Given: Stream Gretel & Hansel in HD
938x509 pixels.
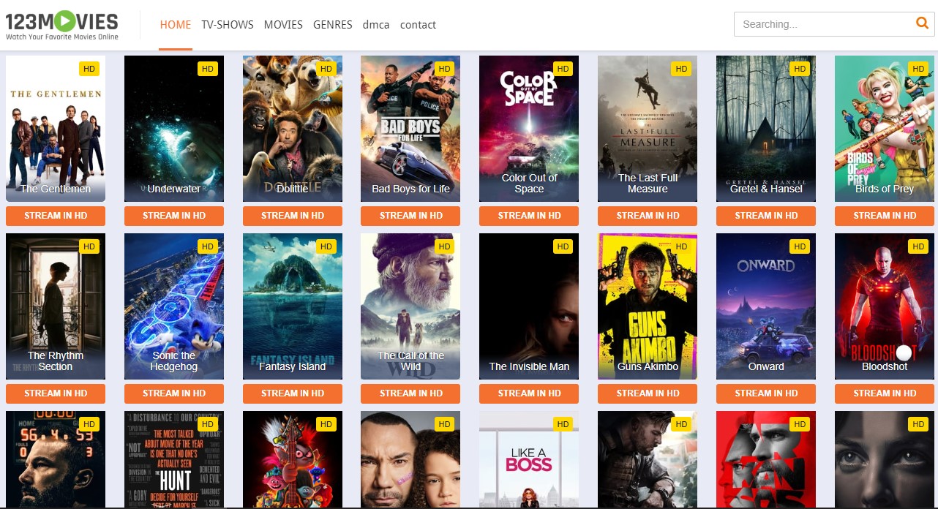Looking at the screenshot, I should coord(766,216).
